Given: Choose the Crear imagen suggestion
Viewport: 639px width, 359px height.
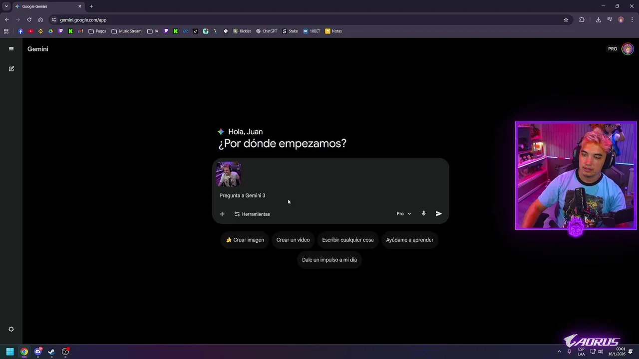Looking at the screenshot, I should point(245,240).
